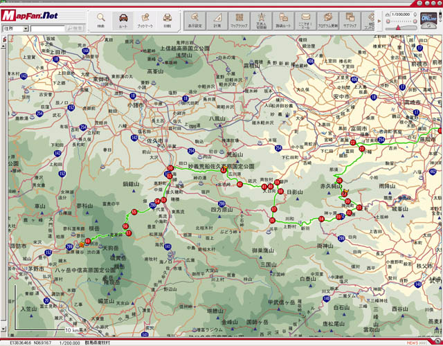
Task: Expand the 住所 search type dropdown
Action: (x=26, y=29)
